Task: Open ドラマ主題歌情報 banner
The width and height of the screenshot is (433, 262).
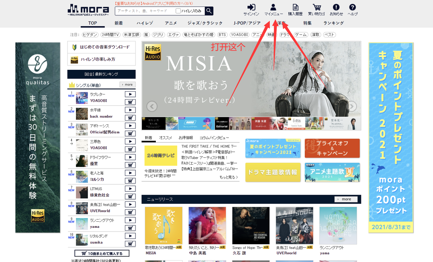Action: [x=273, y=172]
